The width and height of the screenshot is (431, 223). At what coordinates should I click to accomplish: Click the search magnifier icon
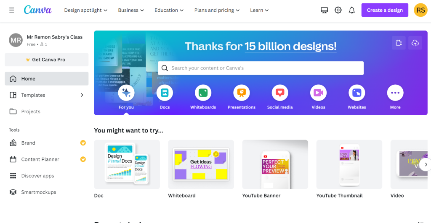[165, 68]
